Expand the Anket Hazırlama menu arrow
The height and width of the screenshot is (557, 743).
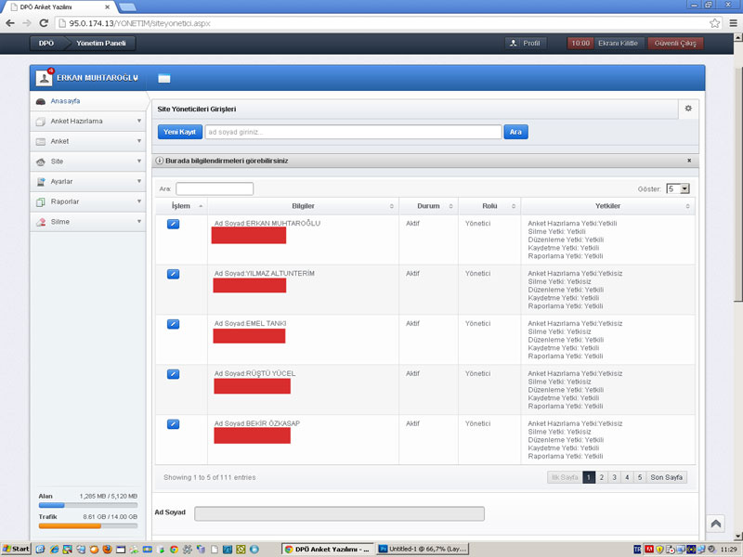(139, 122)
